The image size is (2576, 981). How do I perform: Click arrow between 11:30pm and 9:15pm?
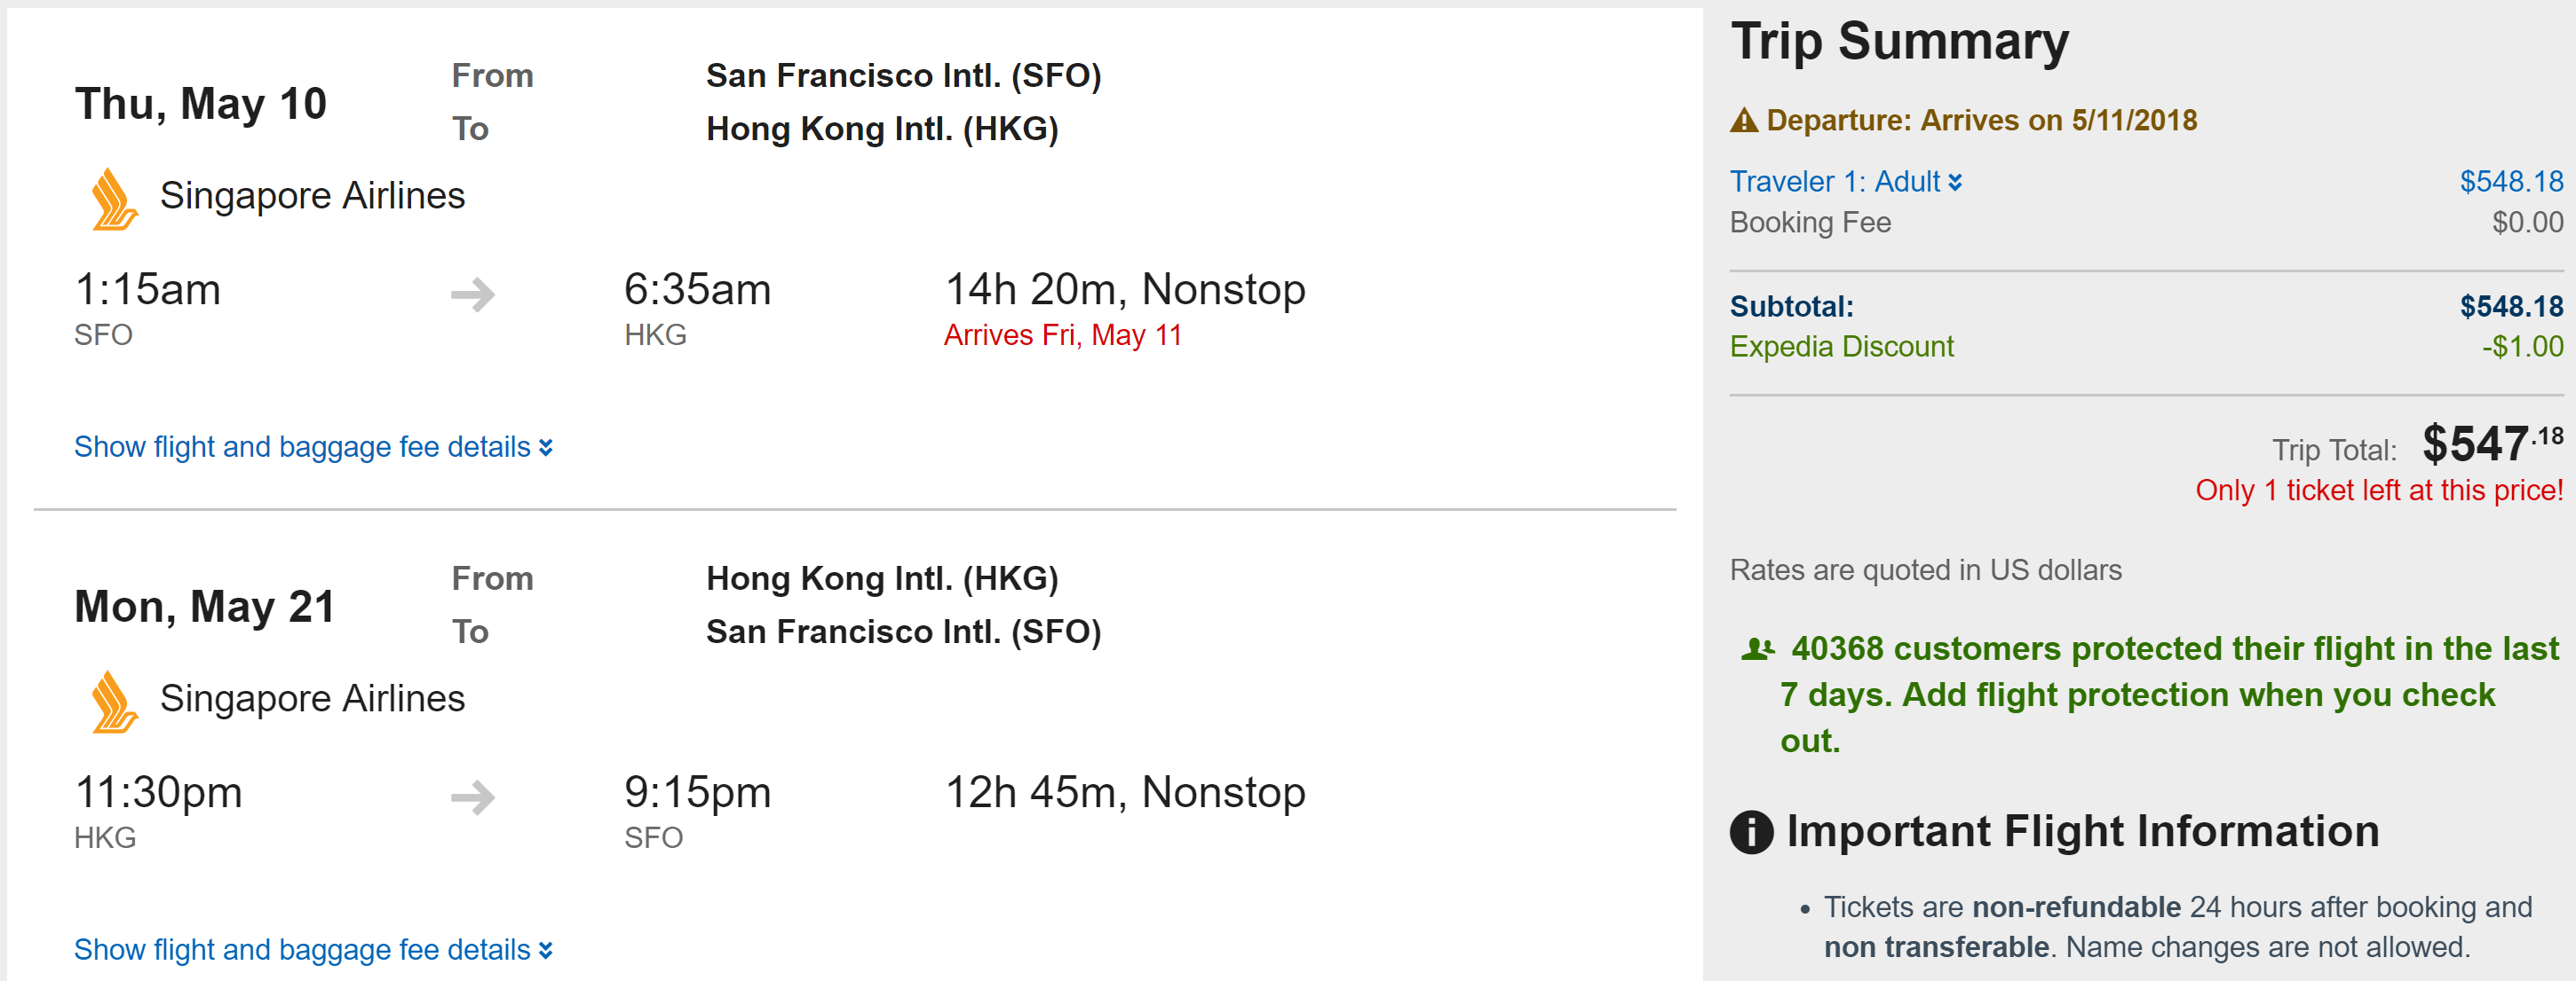(x=473, y=797)
